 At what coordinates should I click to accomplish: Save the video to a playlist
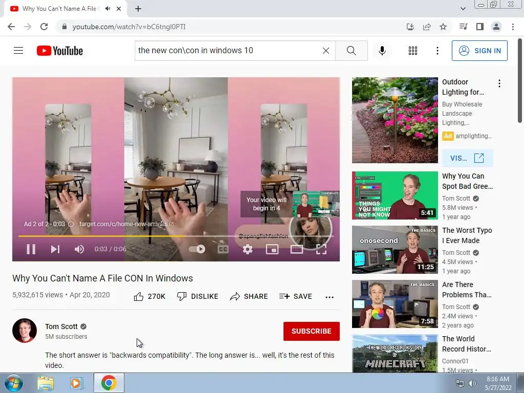coord(295,296)
